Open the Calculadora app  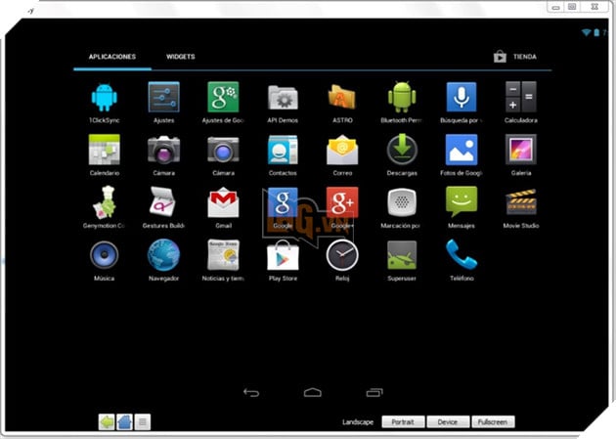(521, 97)
